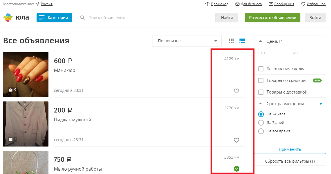This screenshot has height=174, width=331.
Task: Check the Товары со скидкой filter
Action: 261,80
